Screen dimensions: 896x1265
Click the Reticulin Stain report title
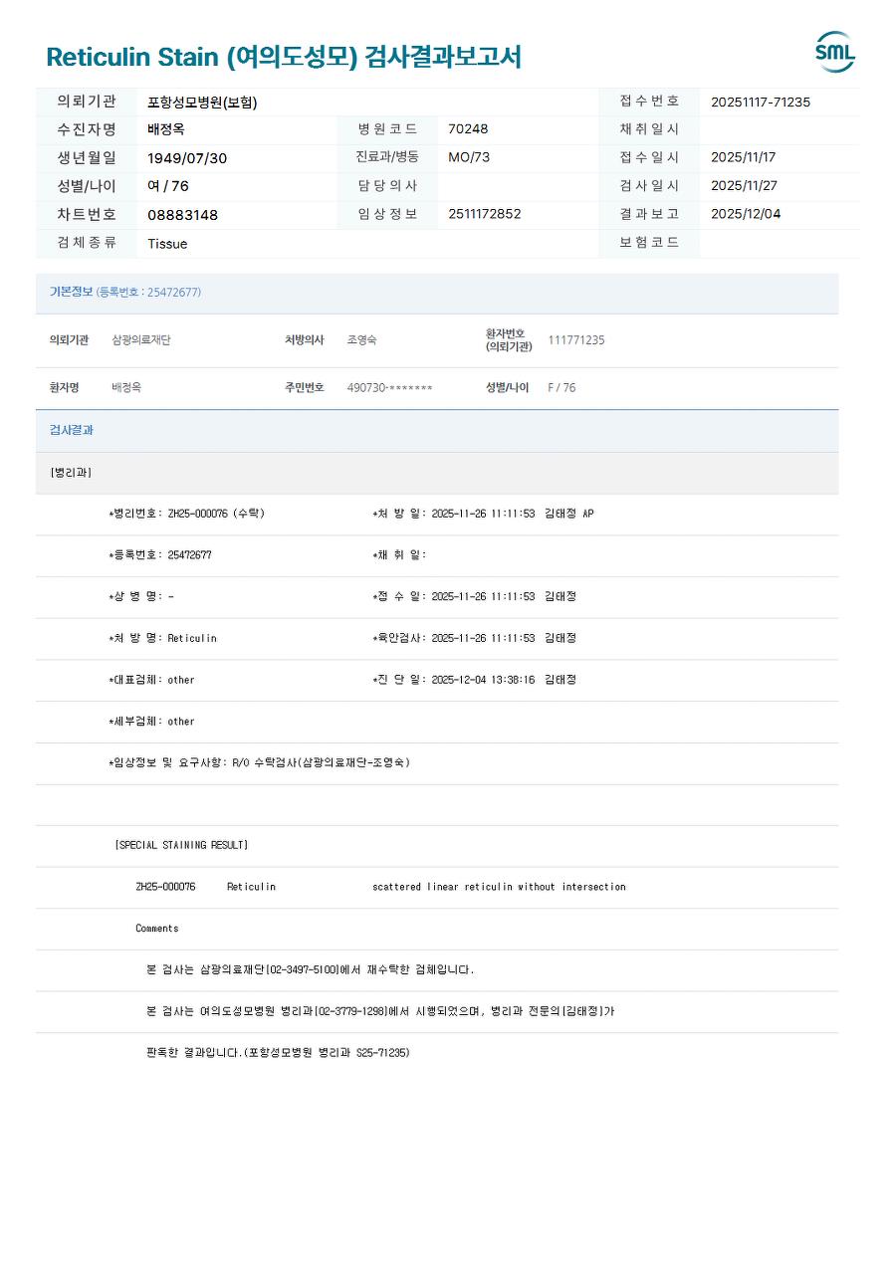coord(284,57)
